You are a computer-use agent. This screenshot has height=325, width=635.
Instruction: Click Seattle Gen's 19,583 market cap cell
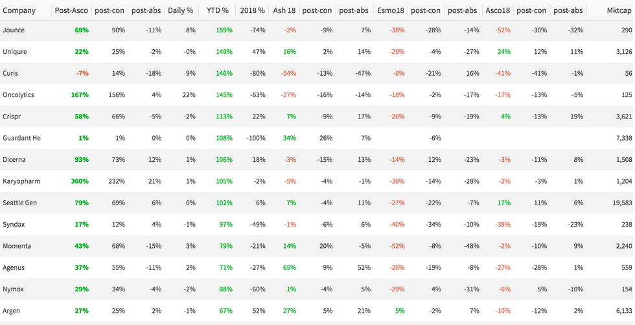621,203
